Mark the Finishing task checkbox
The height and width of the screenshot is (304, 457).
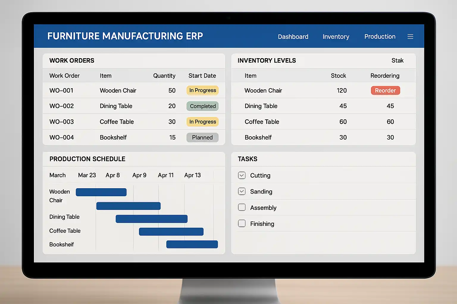click(x=242, y=223)
